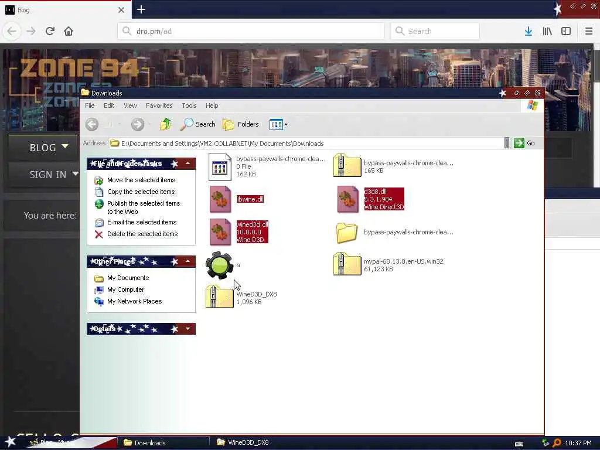Open the browser home page icon
This screenshot has height=450, width=600.
[x=69, y=31]
